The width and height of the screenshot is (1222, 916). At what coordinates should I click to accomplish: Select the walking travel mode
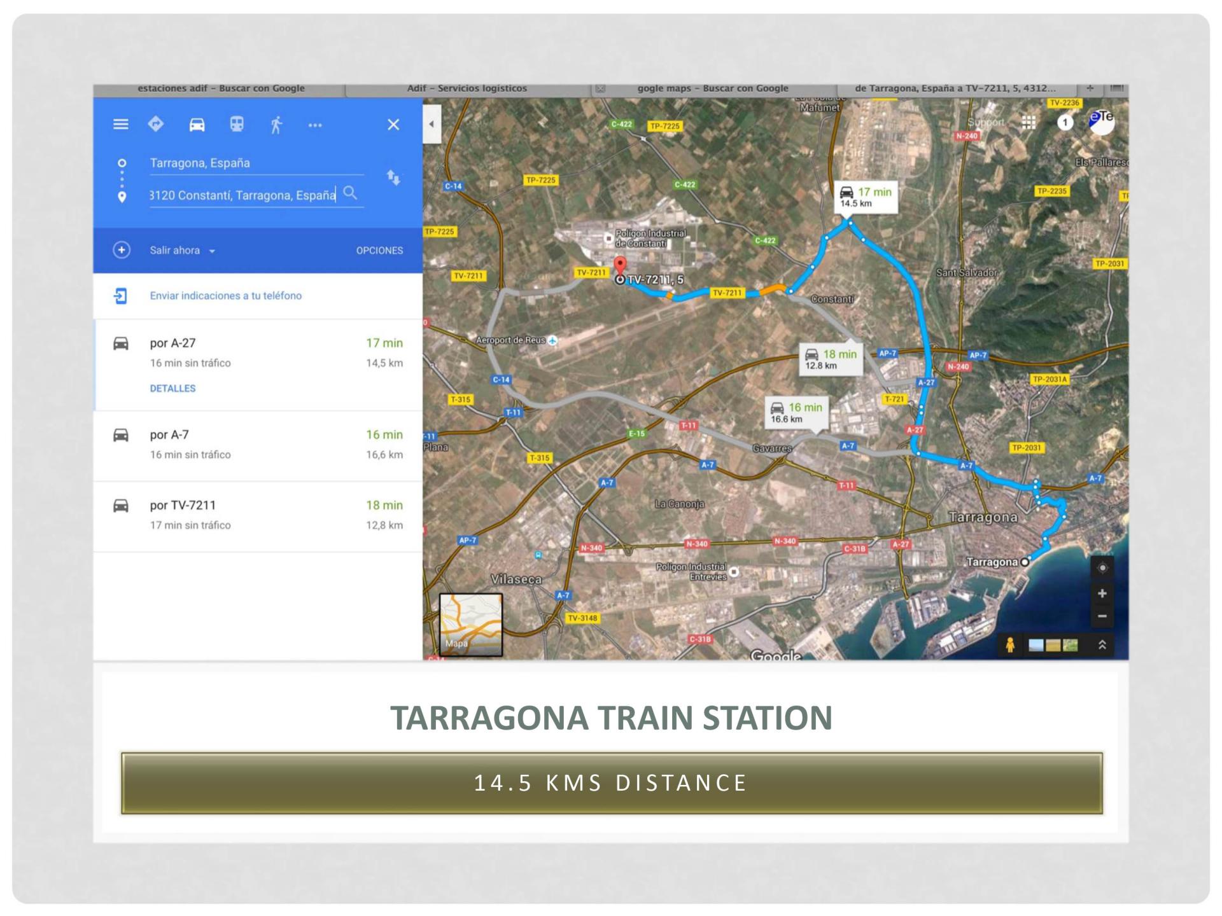[x=276, y=125]
